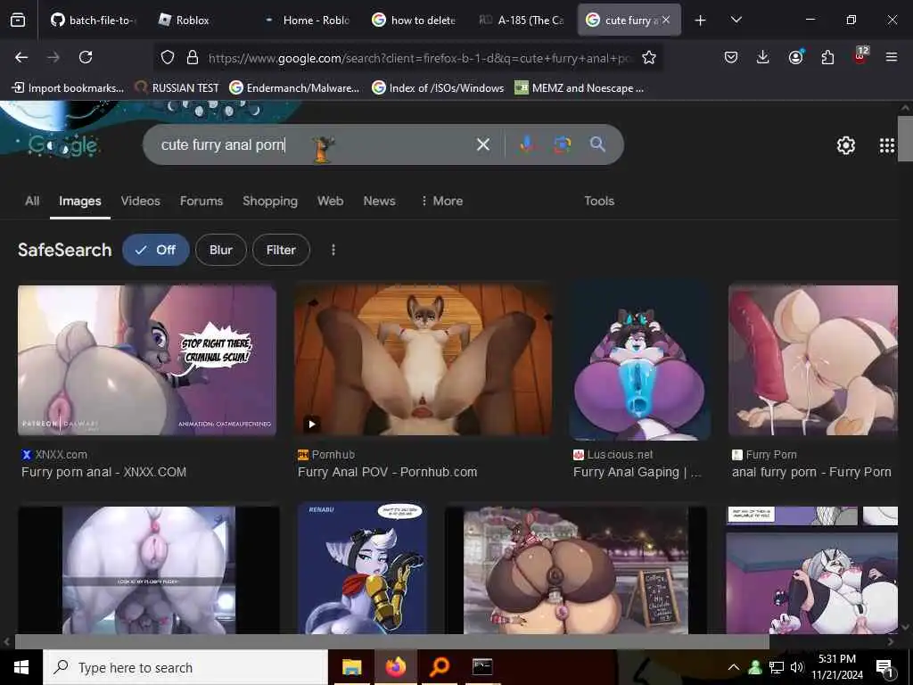913x685 pixels.
Task: Switch to the Forums results tab
Action: click(202, 201)
